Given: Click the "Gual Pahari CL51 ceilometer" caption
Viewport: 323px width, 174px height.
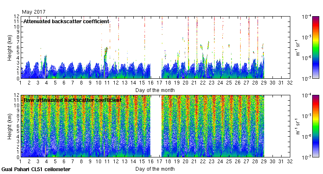Looking at the screenshot, I should click(36, 169).
